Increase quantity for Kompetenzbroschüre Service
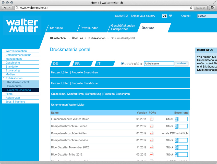The image size is (217, 164). [x=176, y=139]
